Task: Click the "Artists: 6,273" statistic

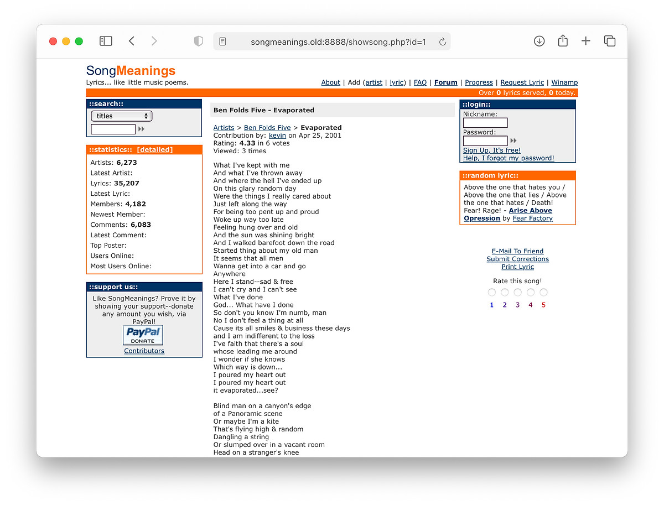Action: coord(114,163)
